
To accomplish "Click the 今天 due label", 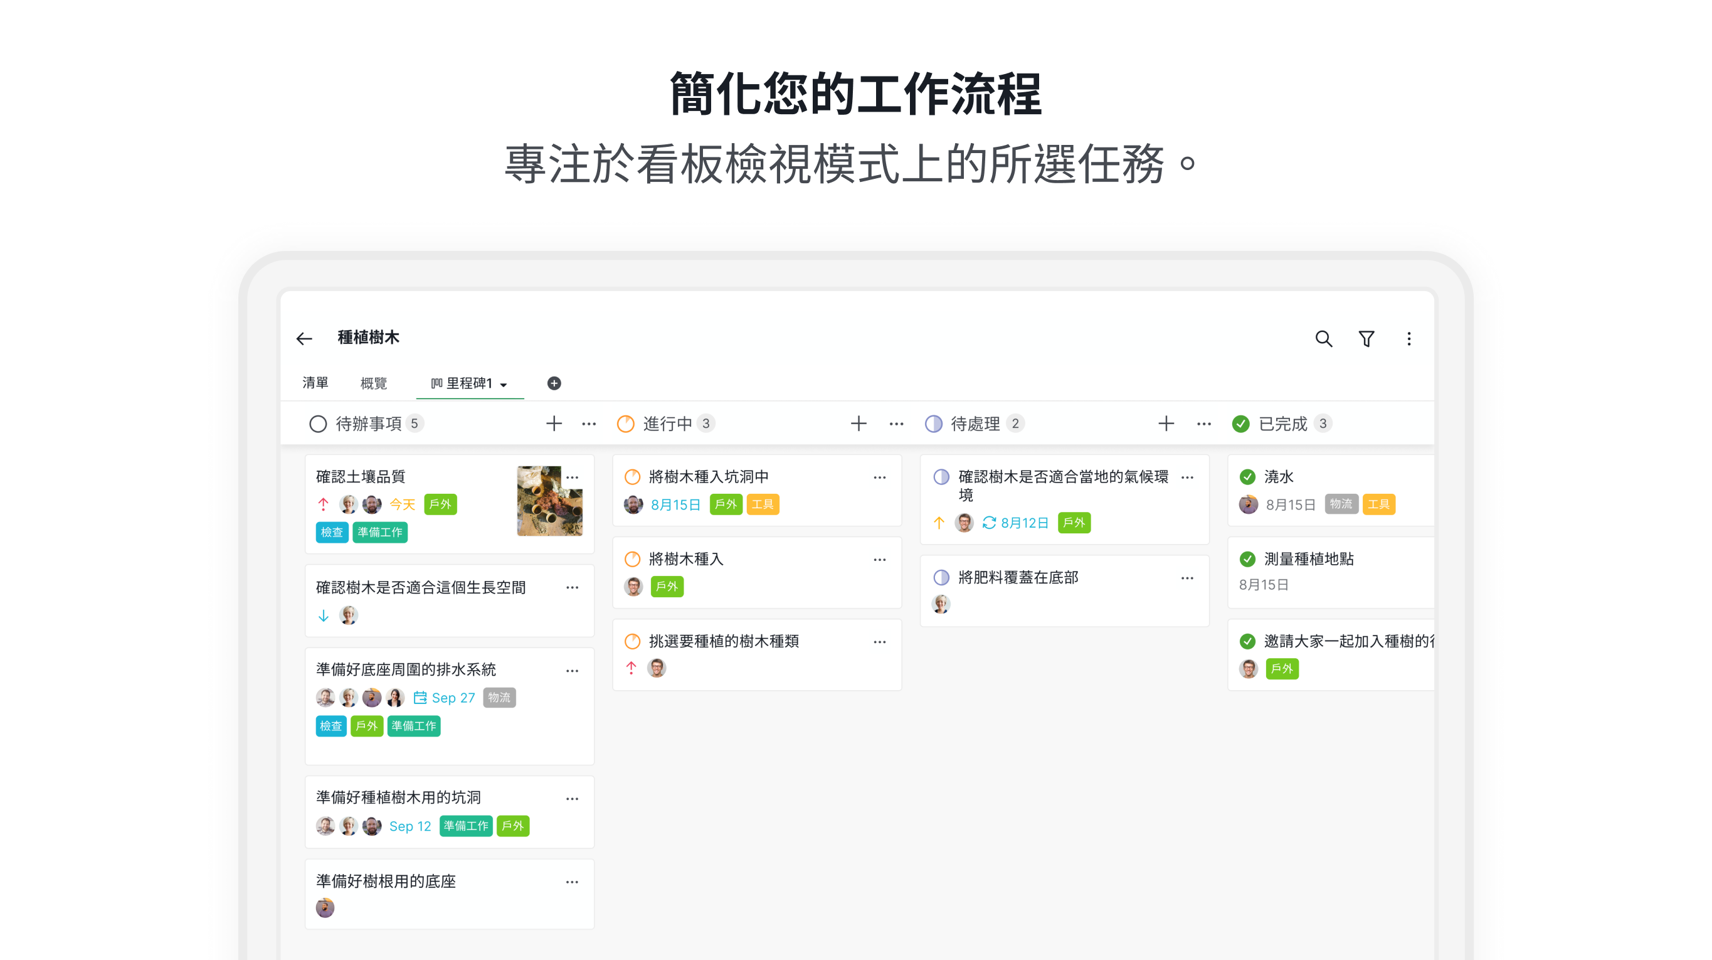I will (402, 504).
